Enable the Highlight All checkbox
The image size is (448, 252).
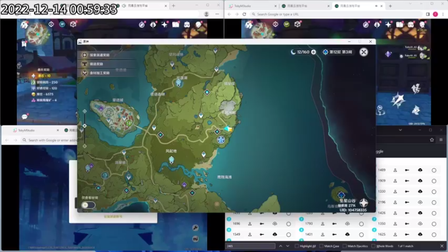(297, 246)
